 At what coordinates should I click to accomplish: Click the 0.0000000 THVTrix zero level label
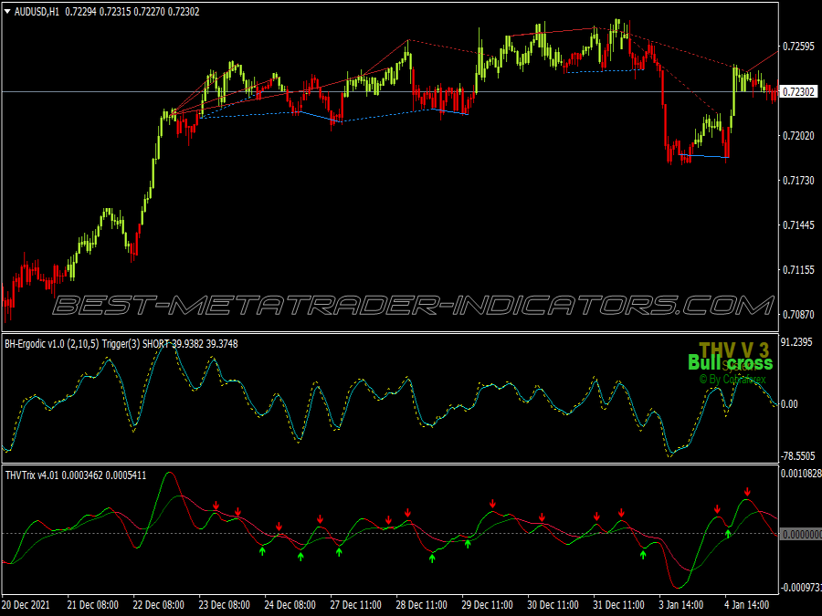[801, 534]
